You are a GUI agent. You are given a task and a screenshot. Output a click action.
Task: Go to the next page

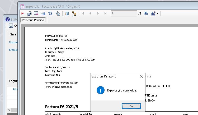tap(98, 13)
